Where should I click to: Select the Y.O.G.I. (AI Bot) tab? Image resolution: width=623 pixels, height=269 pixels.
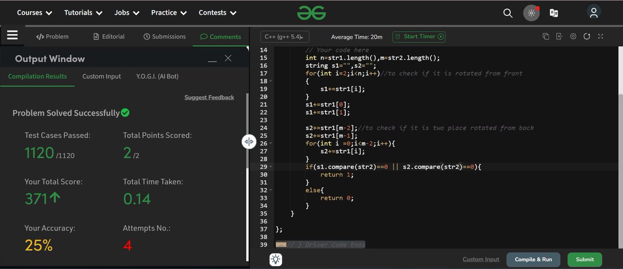pos(157,76)
